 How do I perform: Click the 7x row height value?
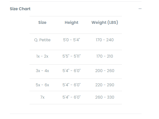[x=71, y=97]
